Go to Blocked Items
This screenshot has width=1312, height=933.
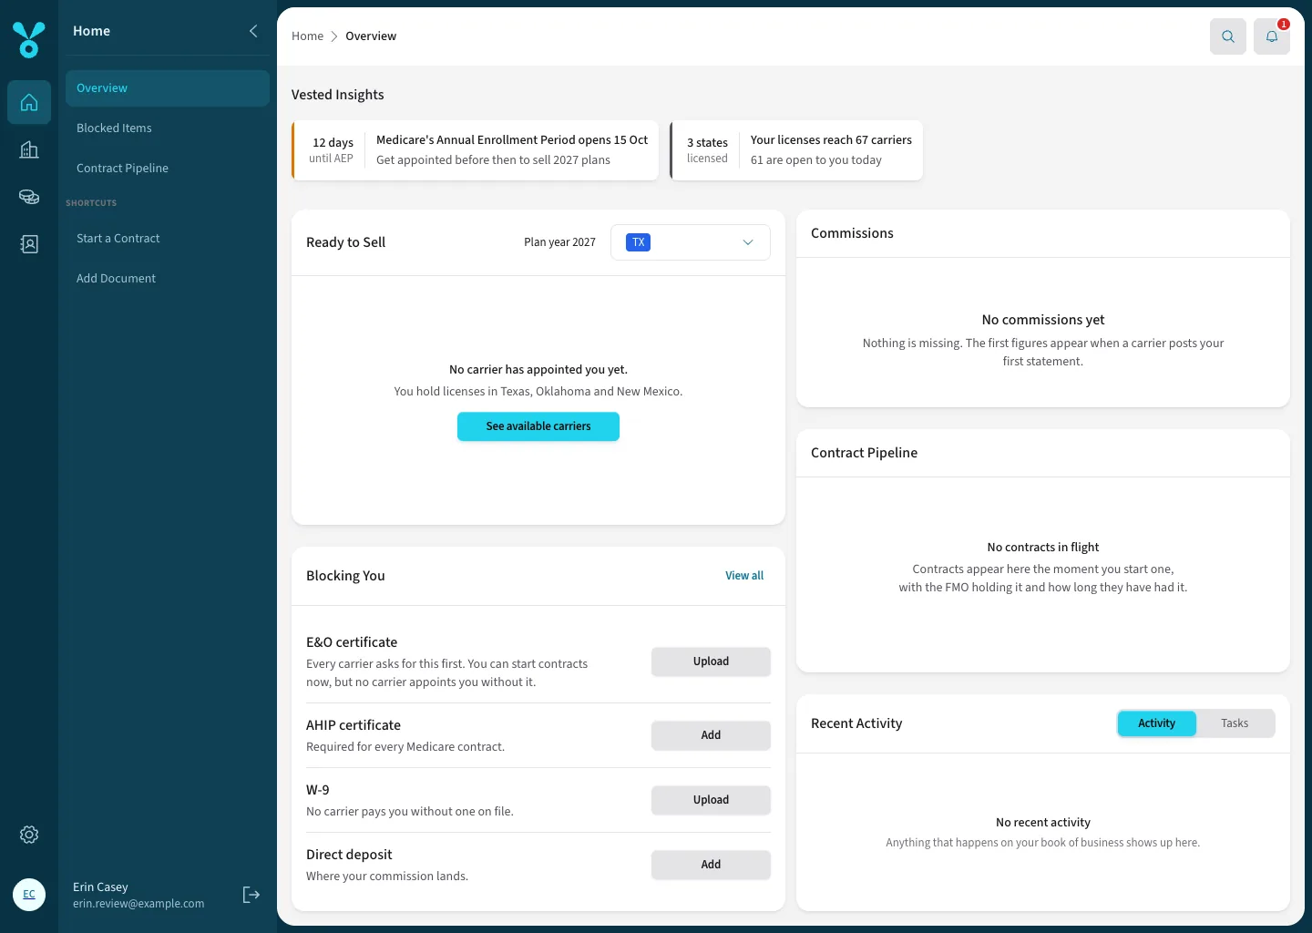(168, 128)
